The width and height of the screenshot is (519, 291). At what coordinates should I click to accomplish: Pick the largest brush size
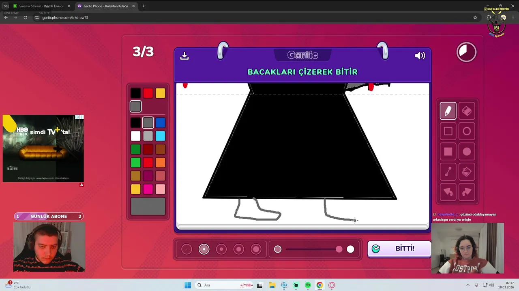tap(256, 249)
